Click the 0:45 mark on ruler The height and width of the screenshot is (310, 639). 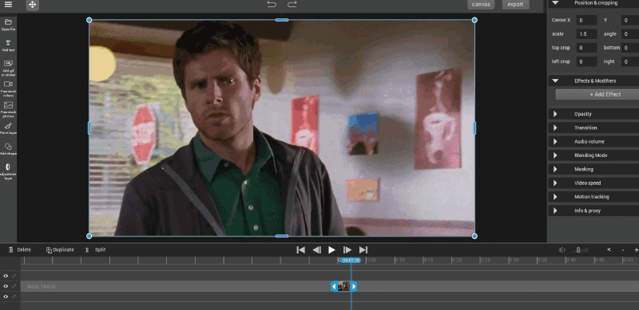tap(600, 261)
